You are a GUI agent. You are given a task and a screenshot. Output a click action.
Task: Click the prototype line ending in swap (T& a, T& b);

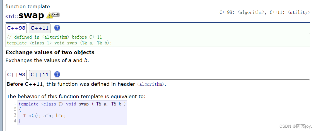(59, 43)
